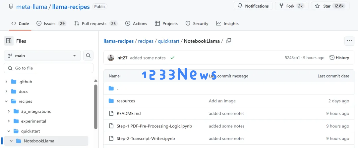Collapse the file tree side panel
Viewport: 358px width, 148px height.
(9, 41)
